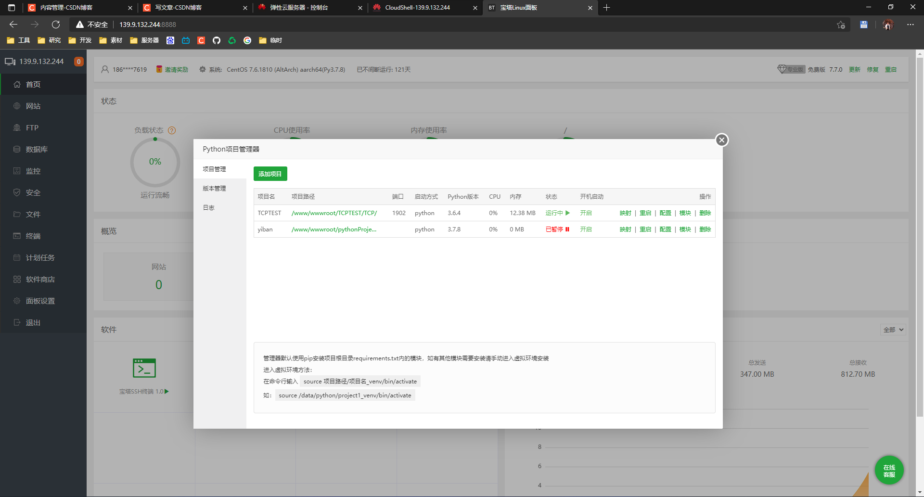Open the 宝塔SSH终端 software icon
The height and width of the screenshot is (497, 924).
tap(144, 368)
